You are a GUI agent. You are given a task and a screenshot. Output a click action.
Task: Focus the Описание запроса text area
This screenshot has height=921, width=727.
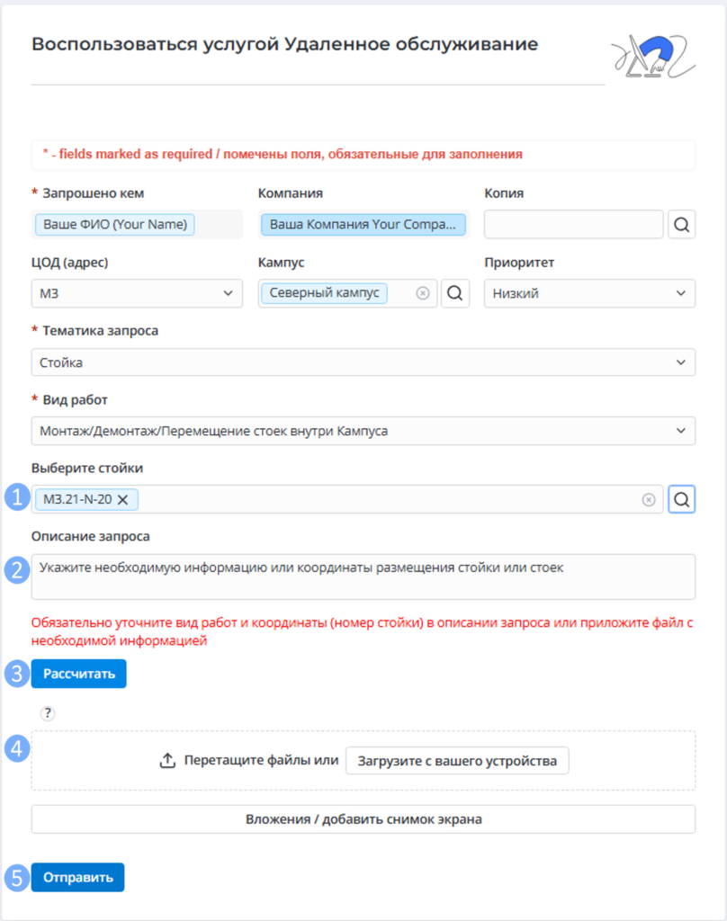pos(363,577)
